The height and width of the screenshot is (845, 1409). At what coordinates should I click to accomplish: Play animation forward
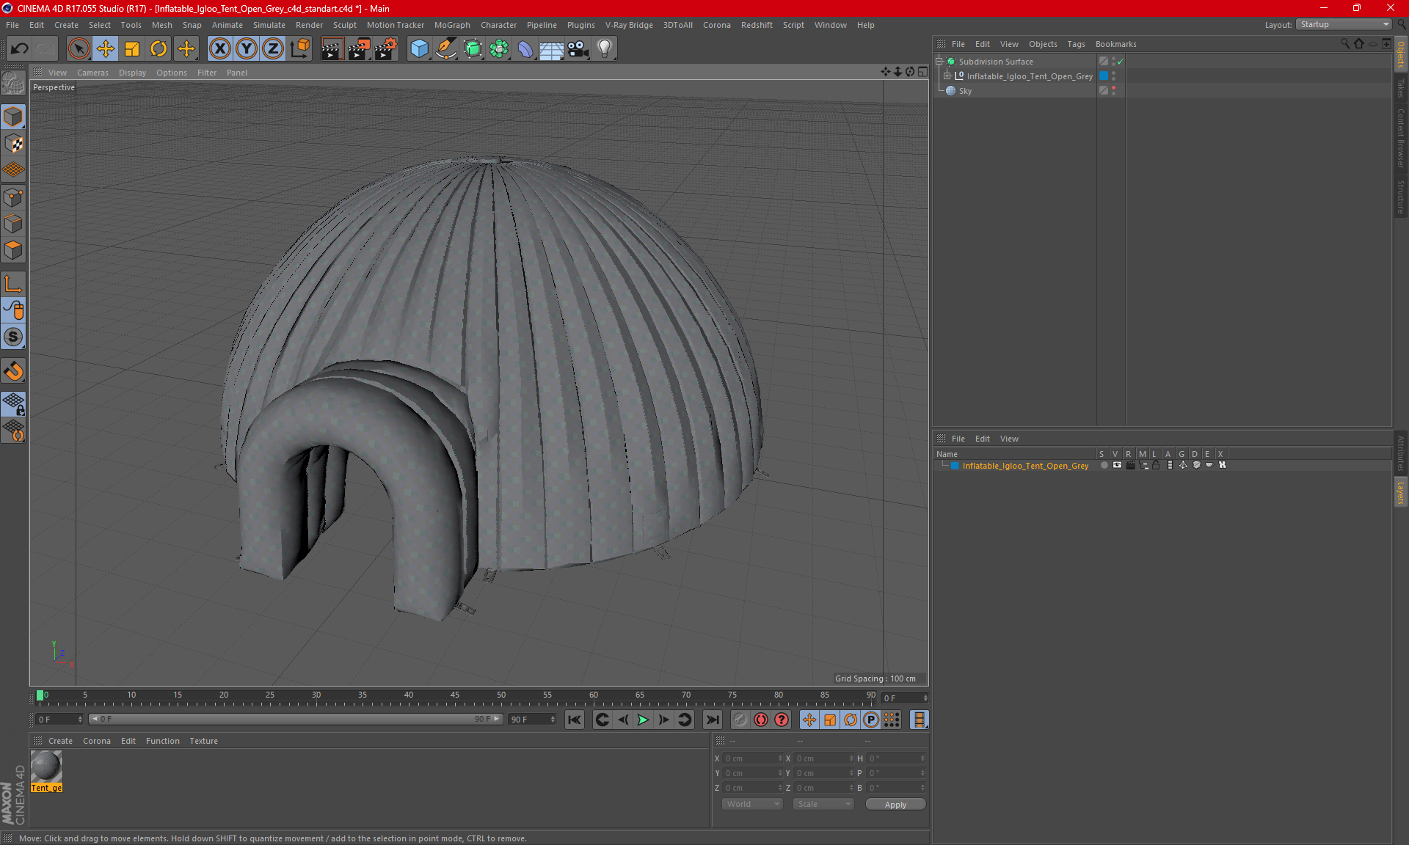point(643,720)
